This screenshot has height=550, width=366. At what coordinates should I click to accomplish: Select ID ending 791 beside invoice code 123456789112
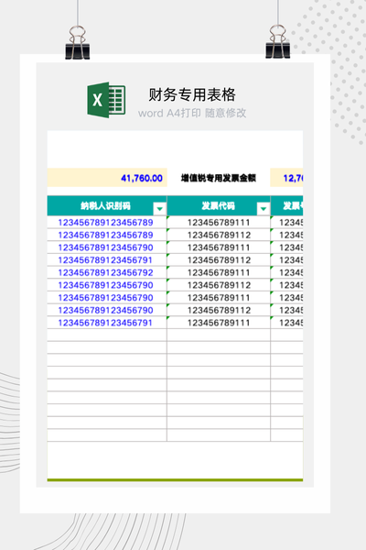[x=107, y=260]
